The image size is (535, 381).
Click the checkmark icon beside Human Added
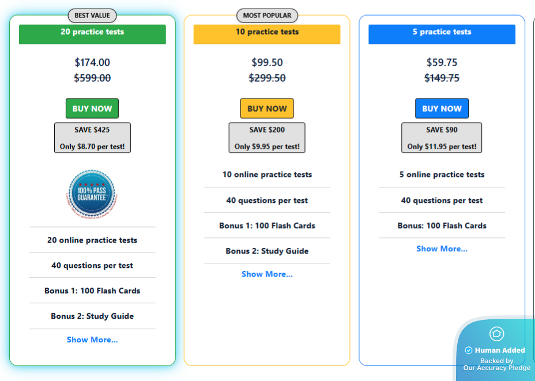(469, 350)
